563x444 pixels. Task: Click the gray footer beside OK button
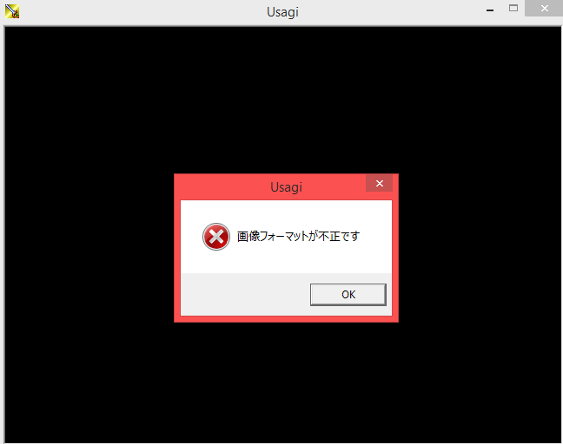tap(245, 295)
